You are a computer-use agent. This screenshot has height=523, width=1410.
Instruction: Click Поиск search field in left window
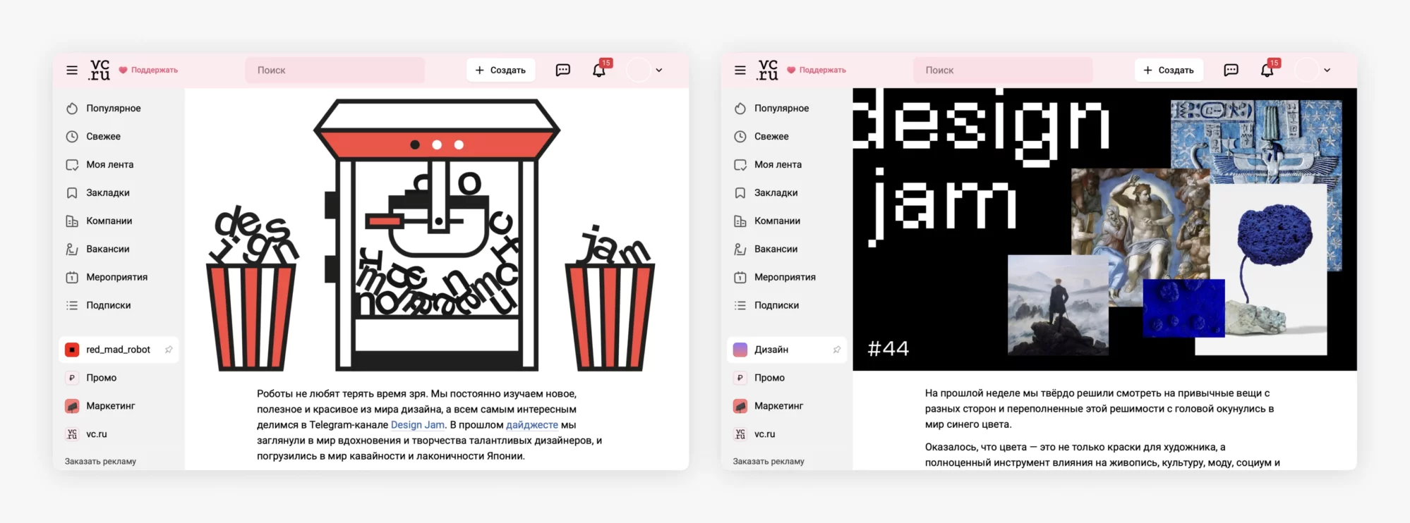click(x=335, y=70)
